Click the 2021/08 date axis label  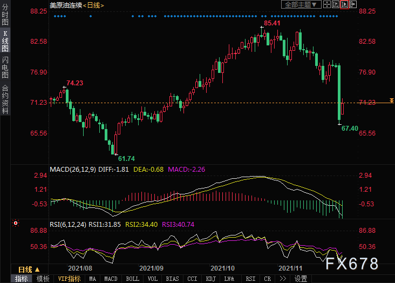click(80, 268)
